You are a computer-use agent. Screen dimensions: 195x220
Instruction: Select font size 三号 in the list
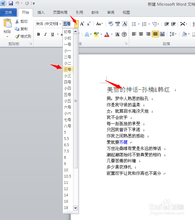pos(68,69)
